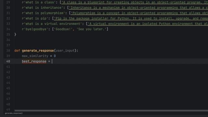Click the user_input parameter

click(x=65, y=51)
